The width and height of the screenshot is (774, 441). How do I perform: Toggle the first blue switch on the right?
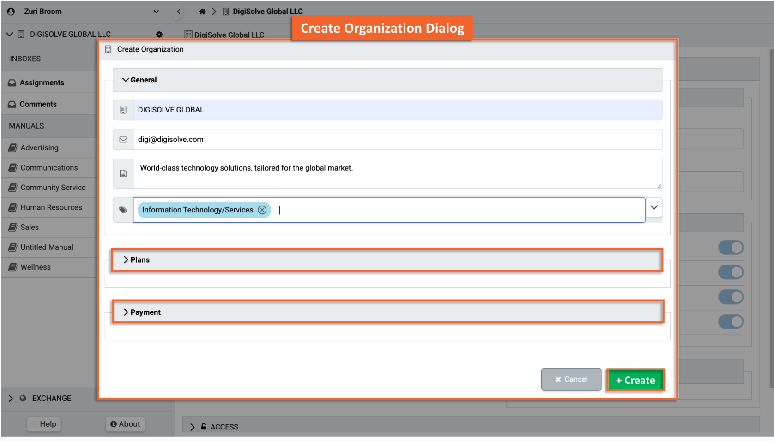(x=730, y=247)
